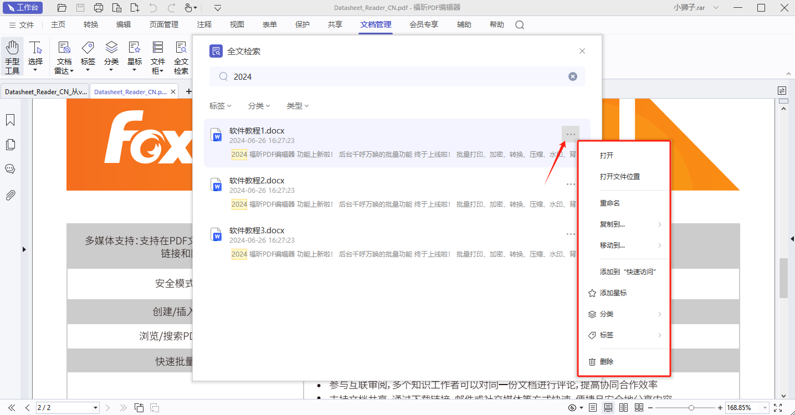Switch to the 会员专享 ribbon tab

coord(424,25)
